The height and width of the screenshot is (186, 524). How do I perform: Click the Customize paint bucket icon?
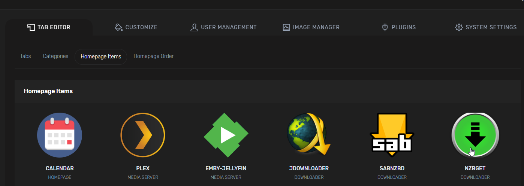point(118,27)
